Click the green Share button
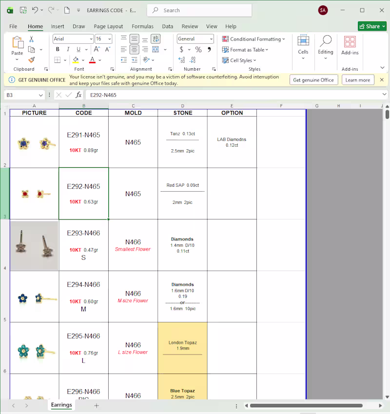The height and width of the screenshot is (414, 390). (372, 26)
